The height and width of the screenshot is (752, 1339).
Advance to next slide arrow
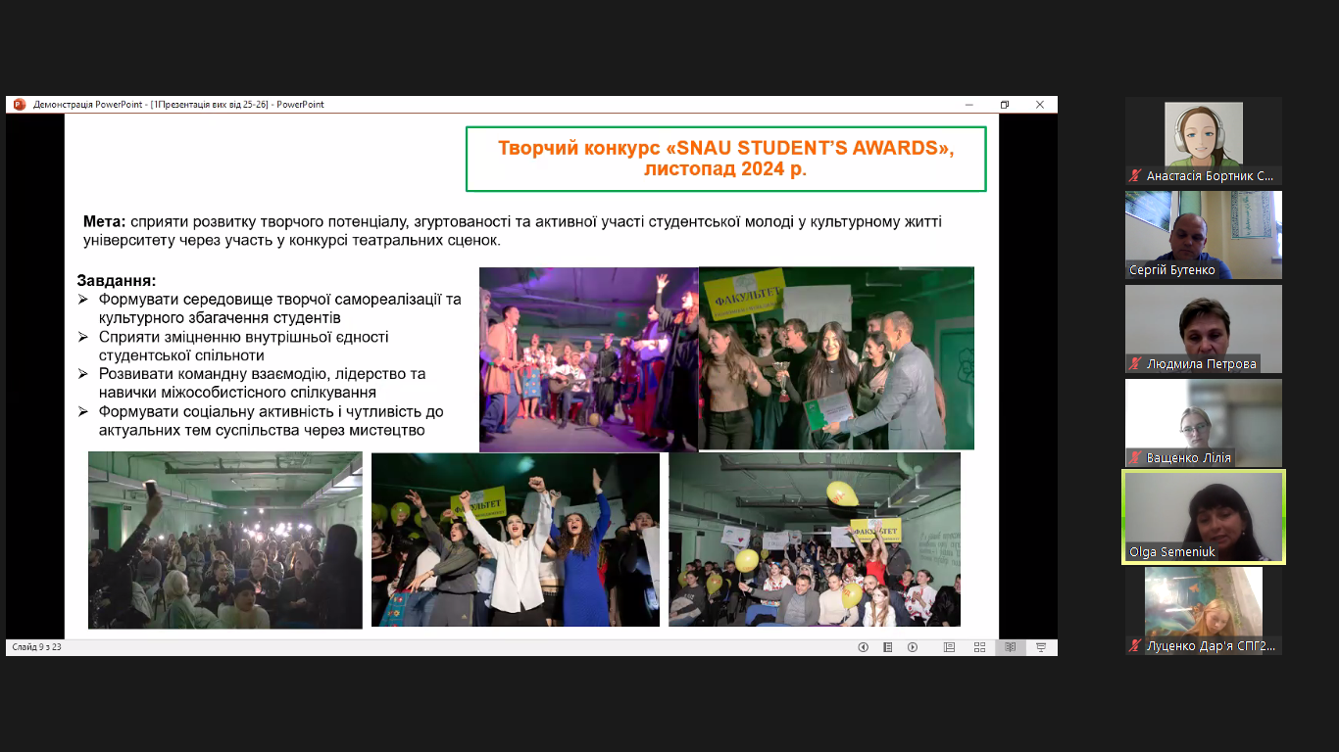point(913,647)
